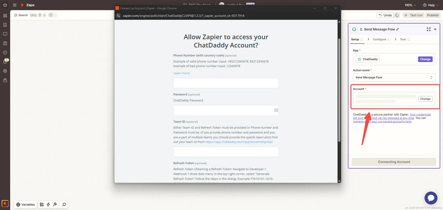Click the Phone Number input field

226,83
